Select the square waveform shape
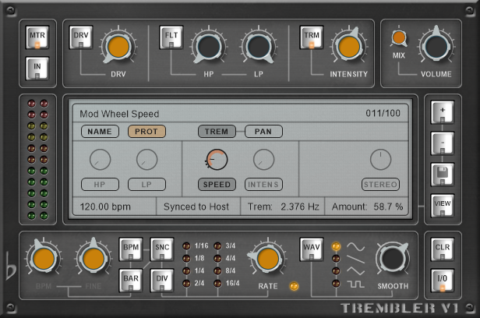This screenshot has width=480, height=318. point(355,284)
